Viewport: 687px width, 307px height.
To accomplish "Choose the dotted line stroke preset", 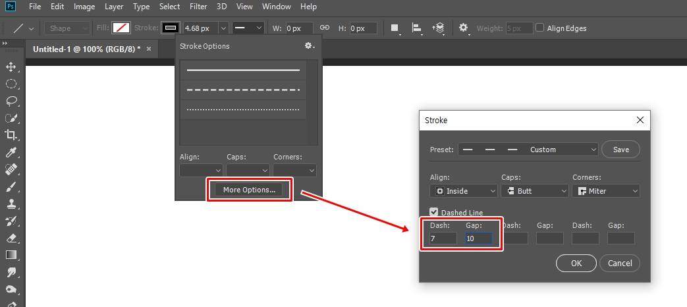I will pyautogui.click(x=243, y=109).
